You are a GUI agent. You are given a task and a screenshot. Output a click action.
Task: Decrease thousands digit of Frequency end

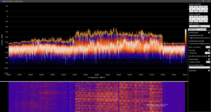coord(191,21)
